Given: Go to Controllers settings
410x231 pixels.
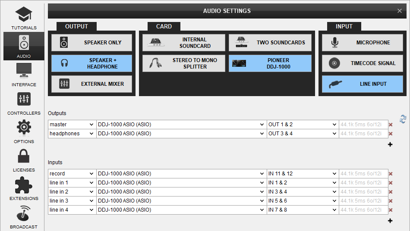Looking at the screenshot, I should pos(24,103).
